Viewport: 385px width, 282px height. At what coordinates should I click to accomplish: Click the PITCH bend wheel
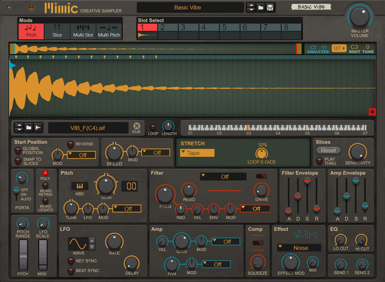click(x=23, y=255)
